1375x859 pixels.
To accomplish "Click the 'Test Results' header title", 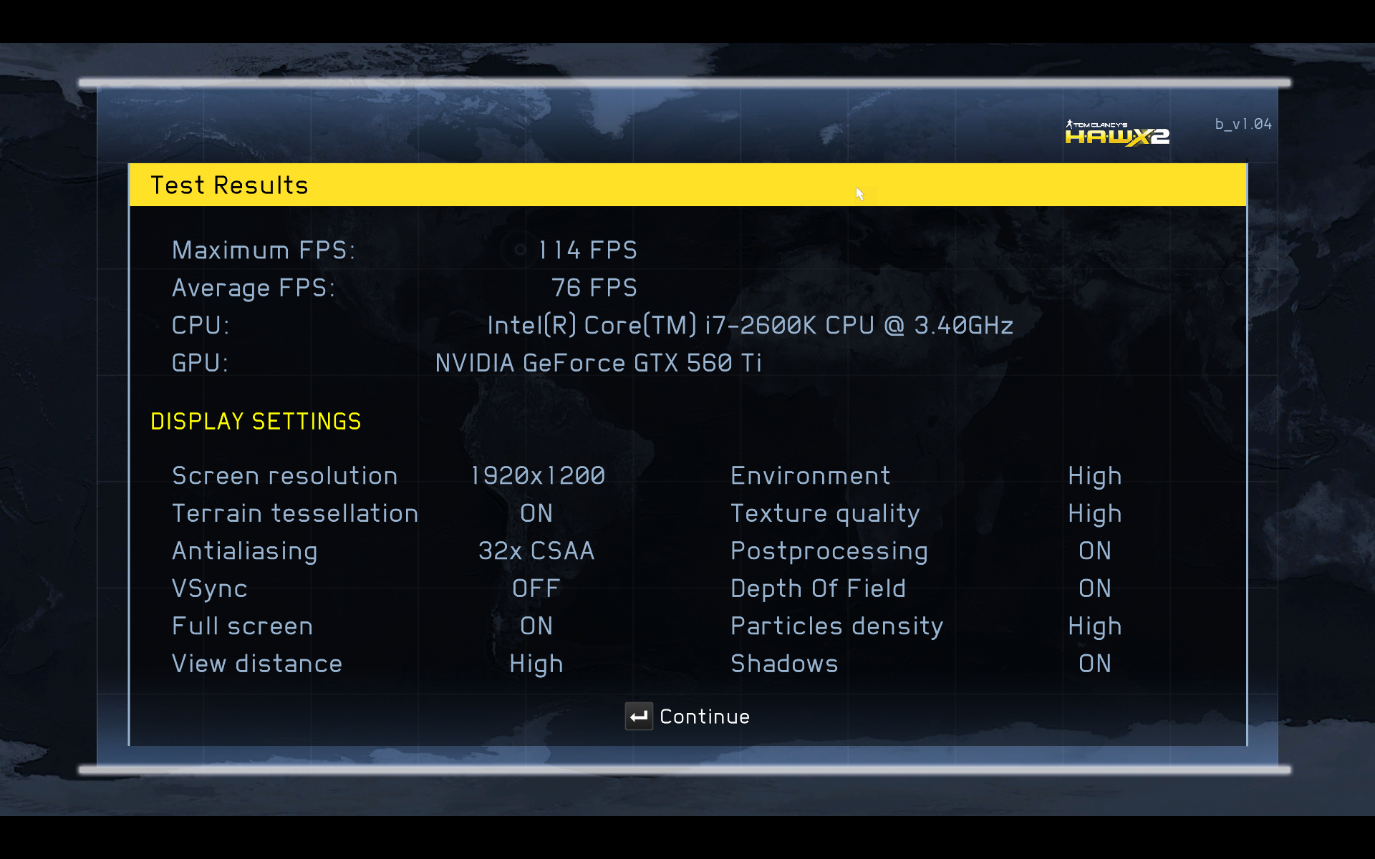I will pos(229,185).
